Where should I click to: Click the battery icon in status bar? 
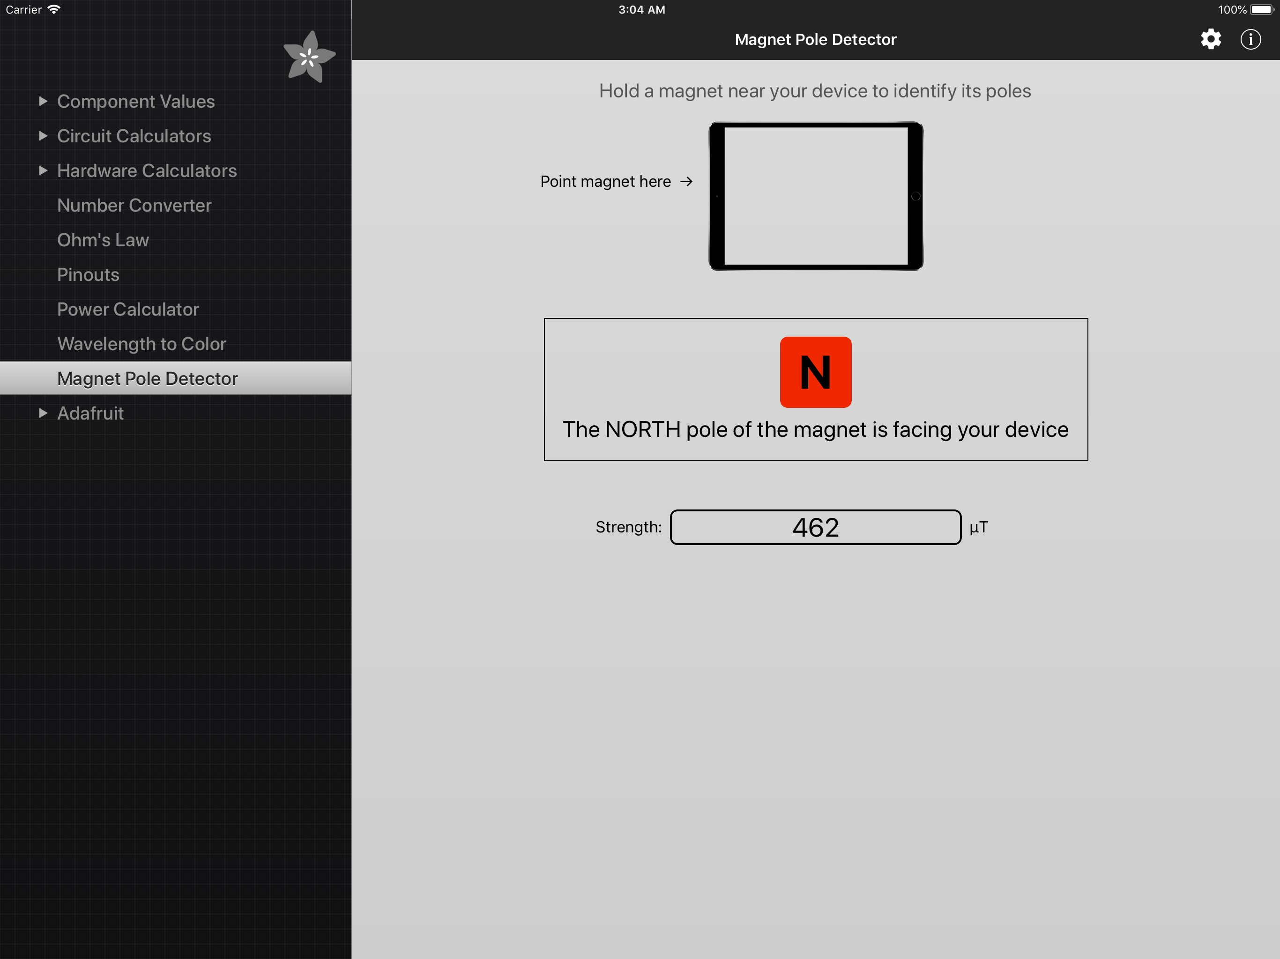point(1261,9)
